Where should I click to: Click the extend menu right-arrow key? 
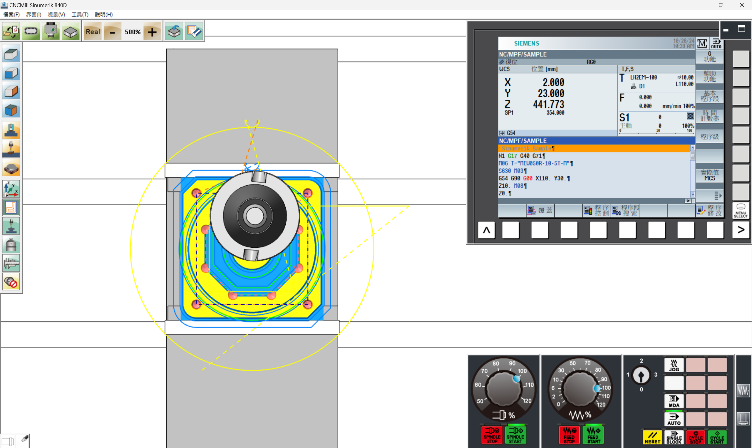click(741, 230)
